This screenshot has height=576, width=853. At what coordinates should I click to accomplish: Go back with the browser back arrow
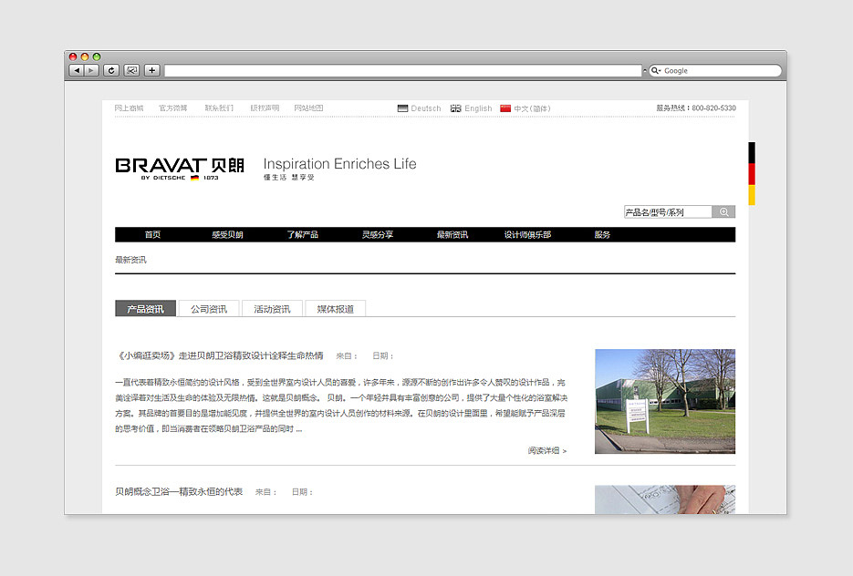point(76,70)
